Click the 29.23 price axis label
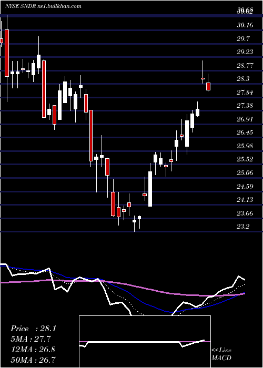 [x=245, y=52]
